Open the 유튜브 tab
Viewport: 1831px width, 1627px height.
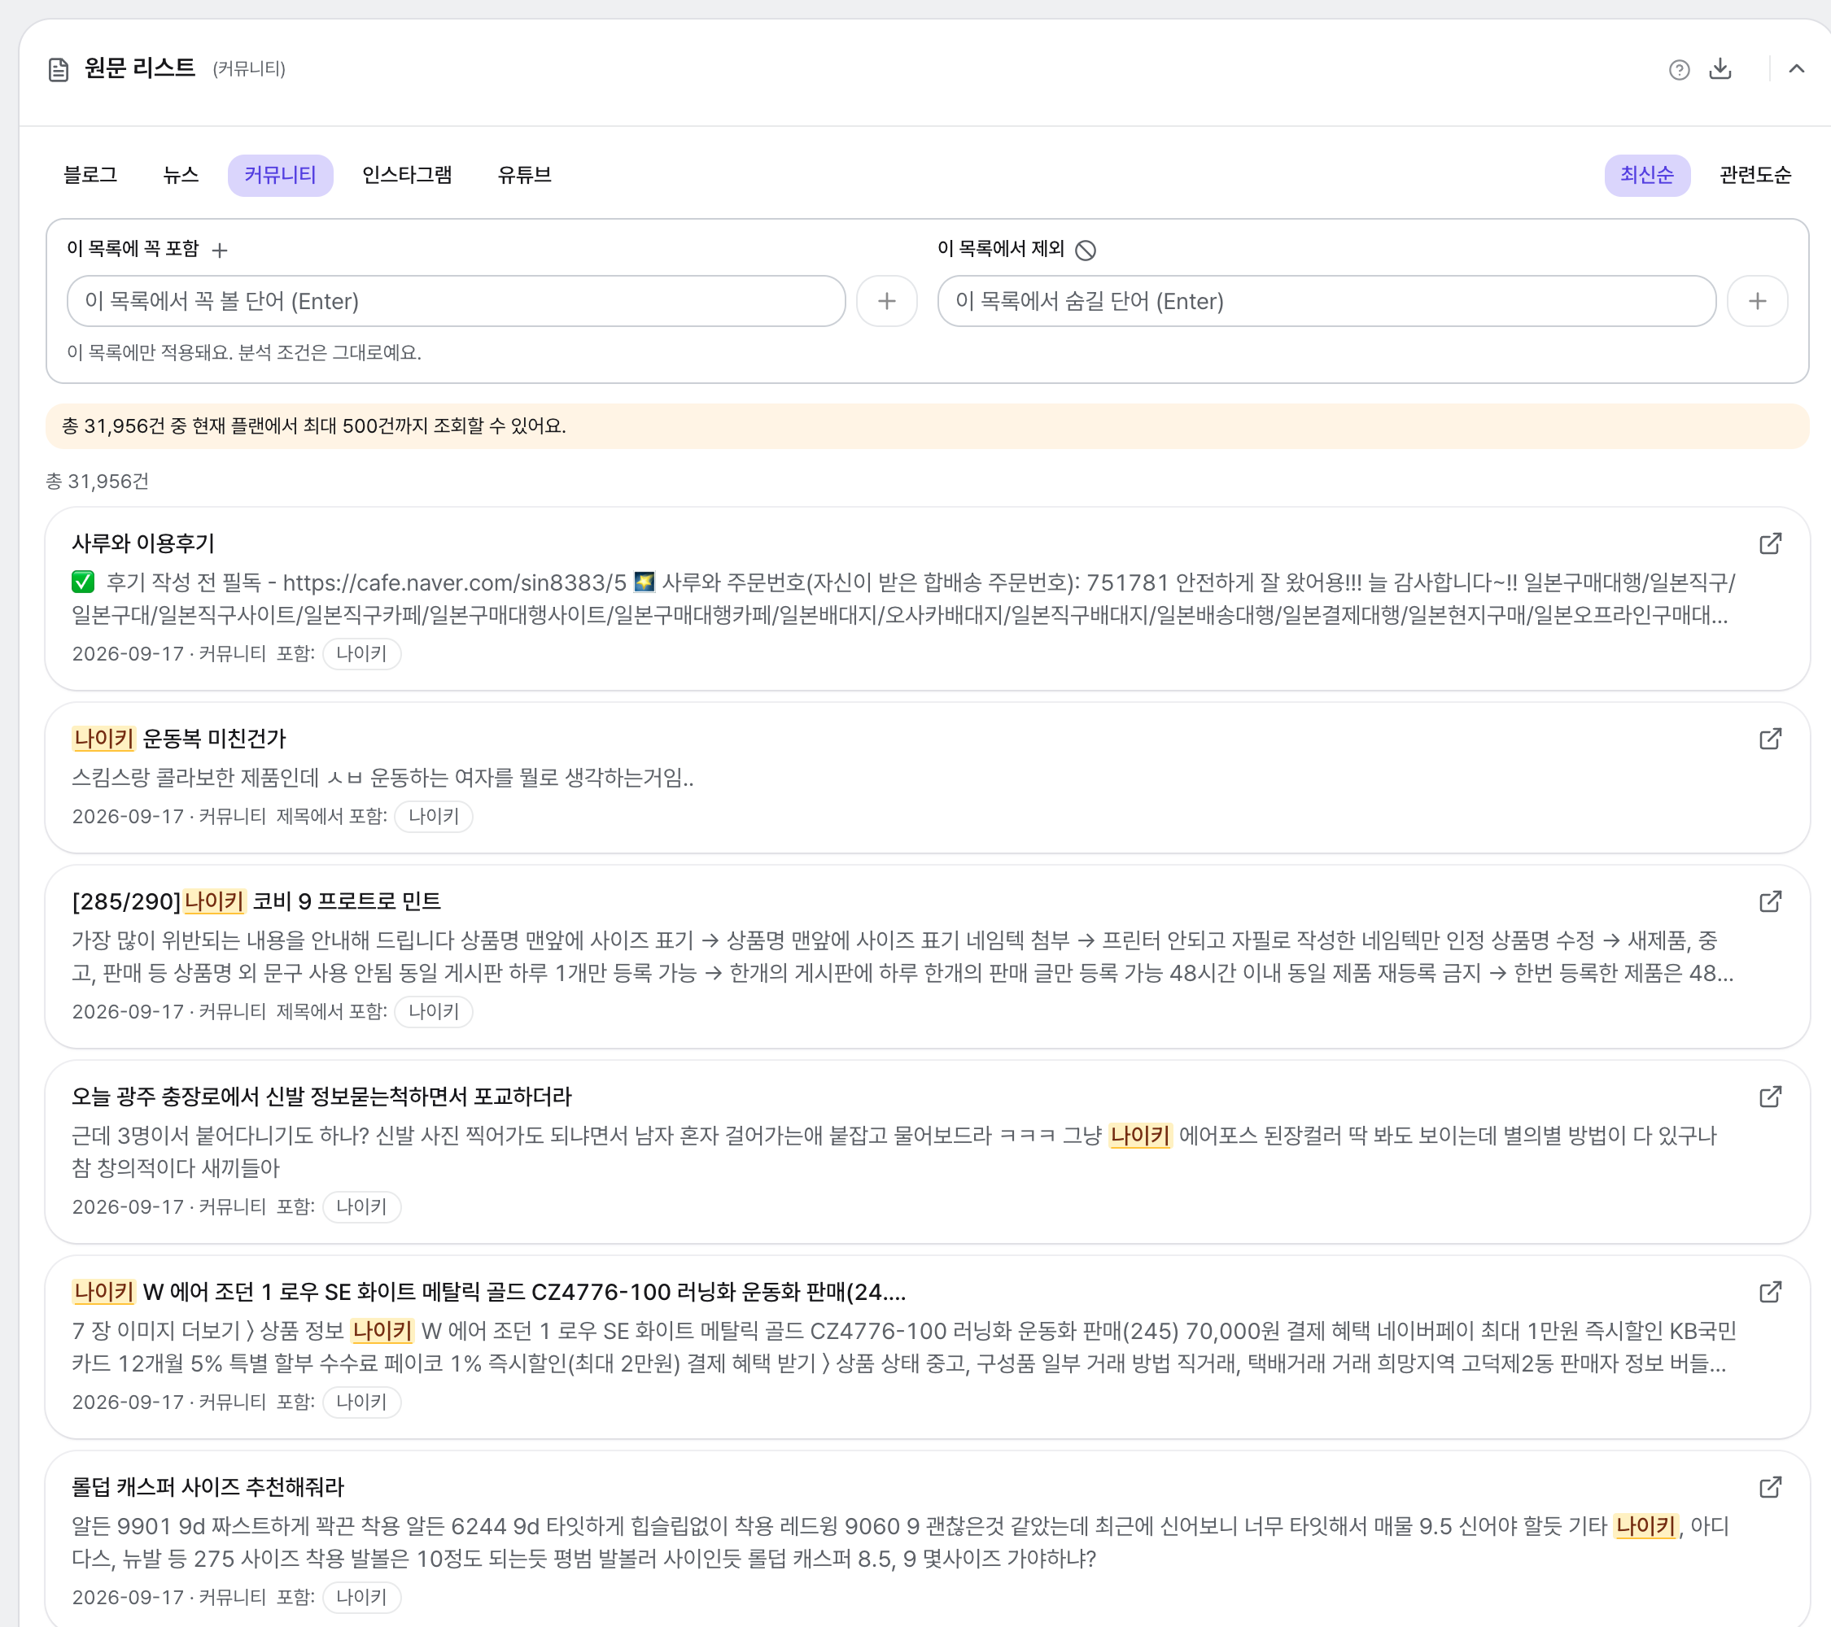pyautogui.click(x=524, y=175)
